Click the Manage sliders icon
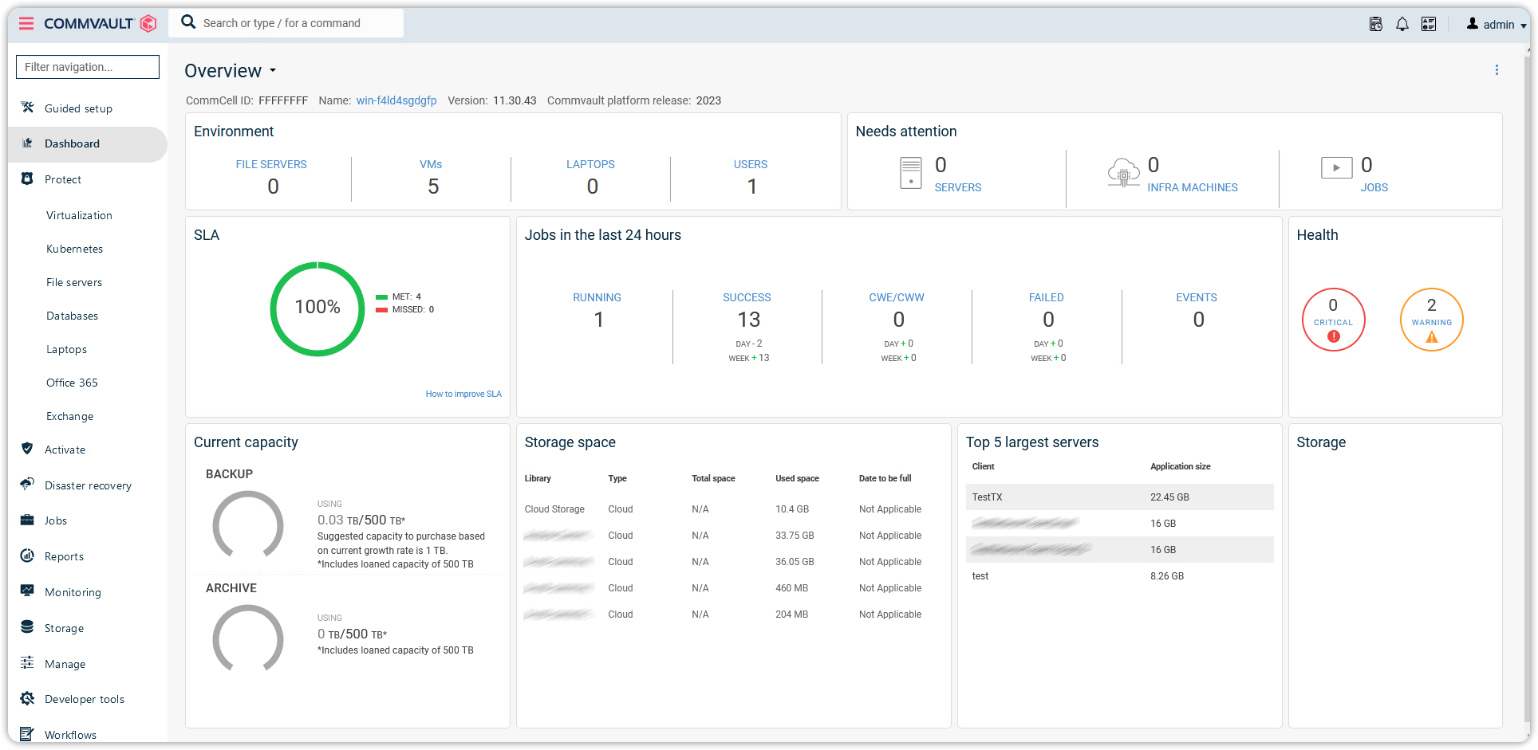Screen dimensions: 1538x750 (27, 662)
